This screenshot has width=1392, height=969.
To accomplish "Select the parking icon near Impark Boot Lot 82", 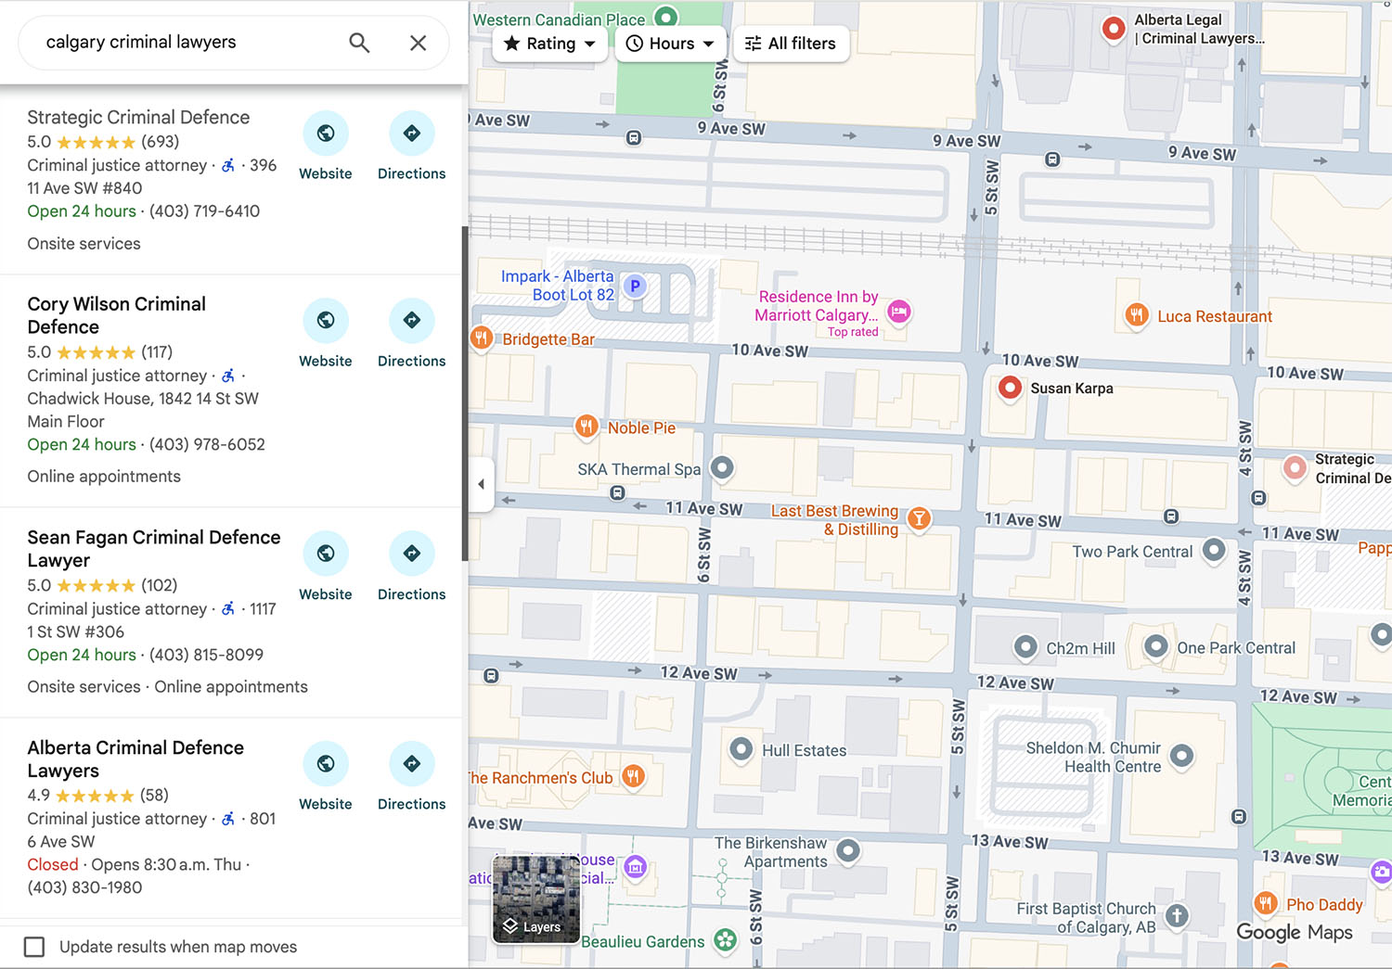I will click(634, 287).
